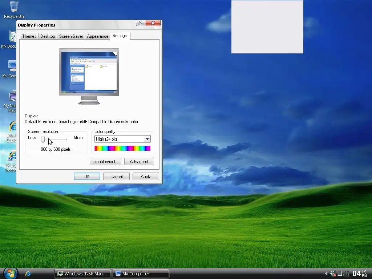
Task: Click the taskbar clock
Action: point(360,274)
